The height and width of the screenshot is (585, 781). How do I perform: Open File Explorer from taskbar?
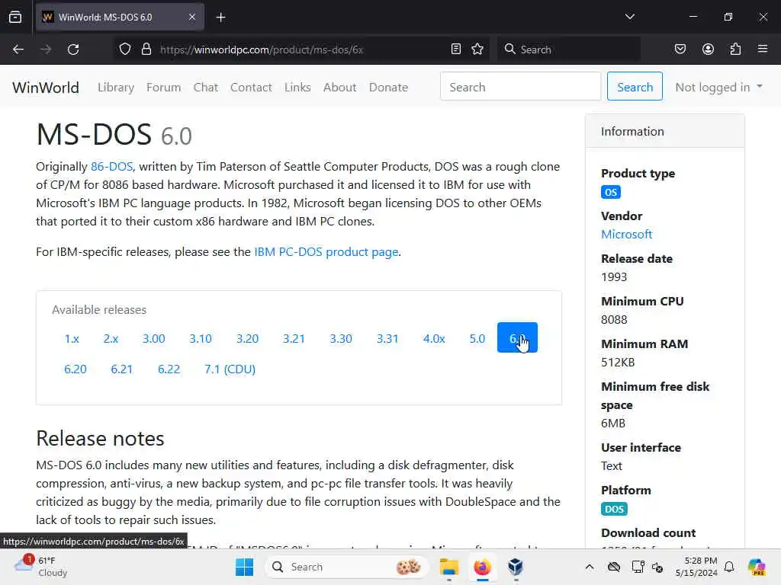tap(448, 567)
